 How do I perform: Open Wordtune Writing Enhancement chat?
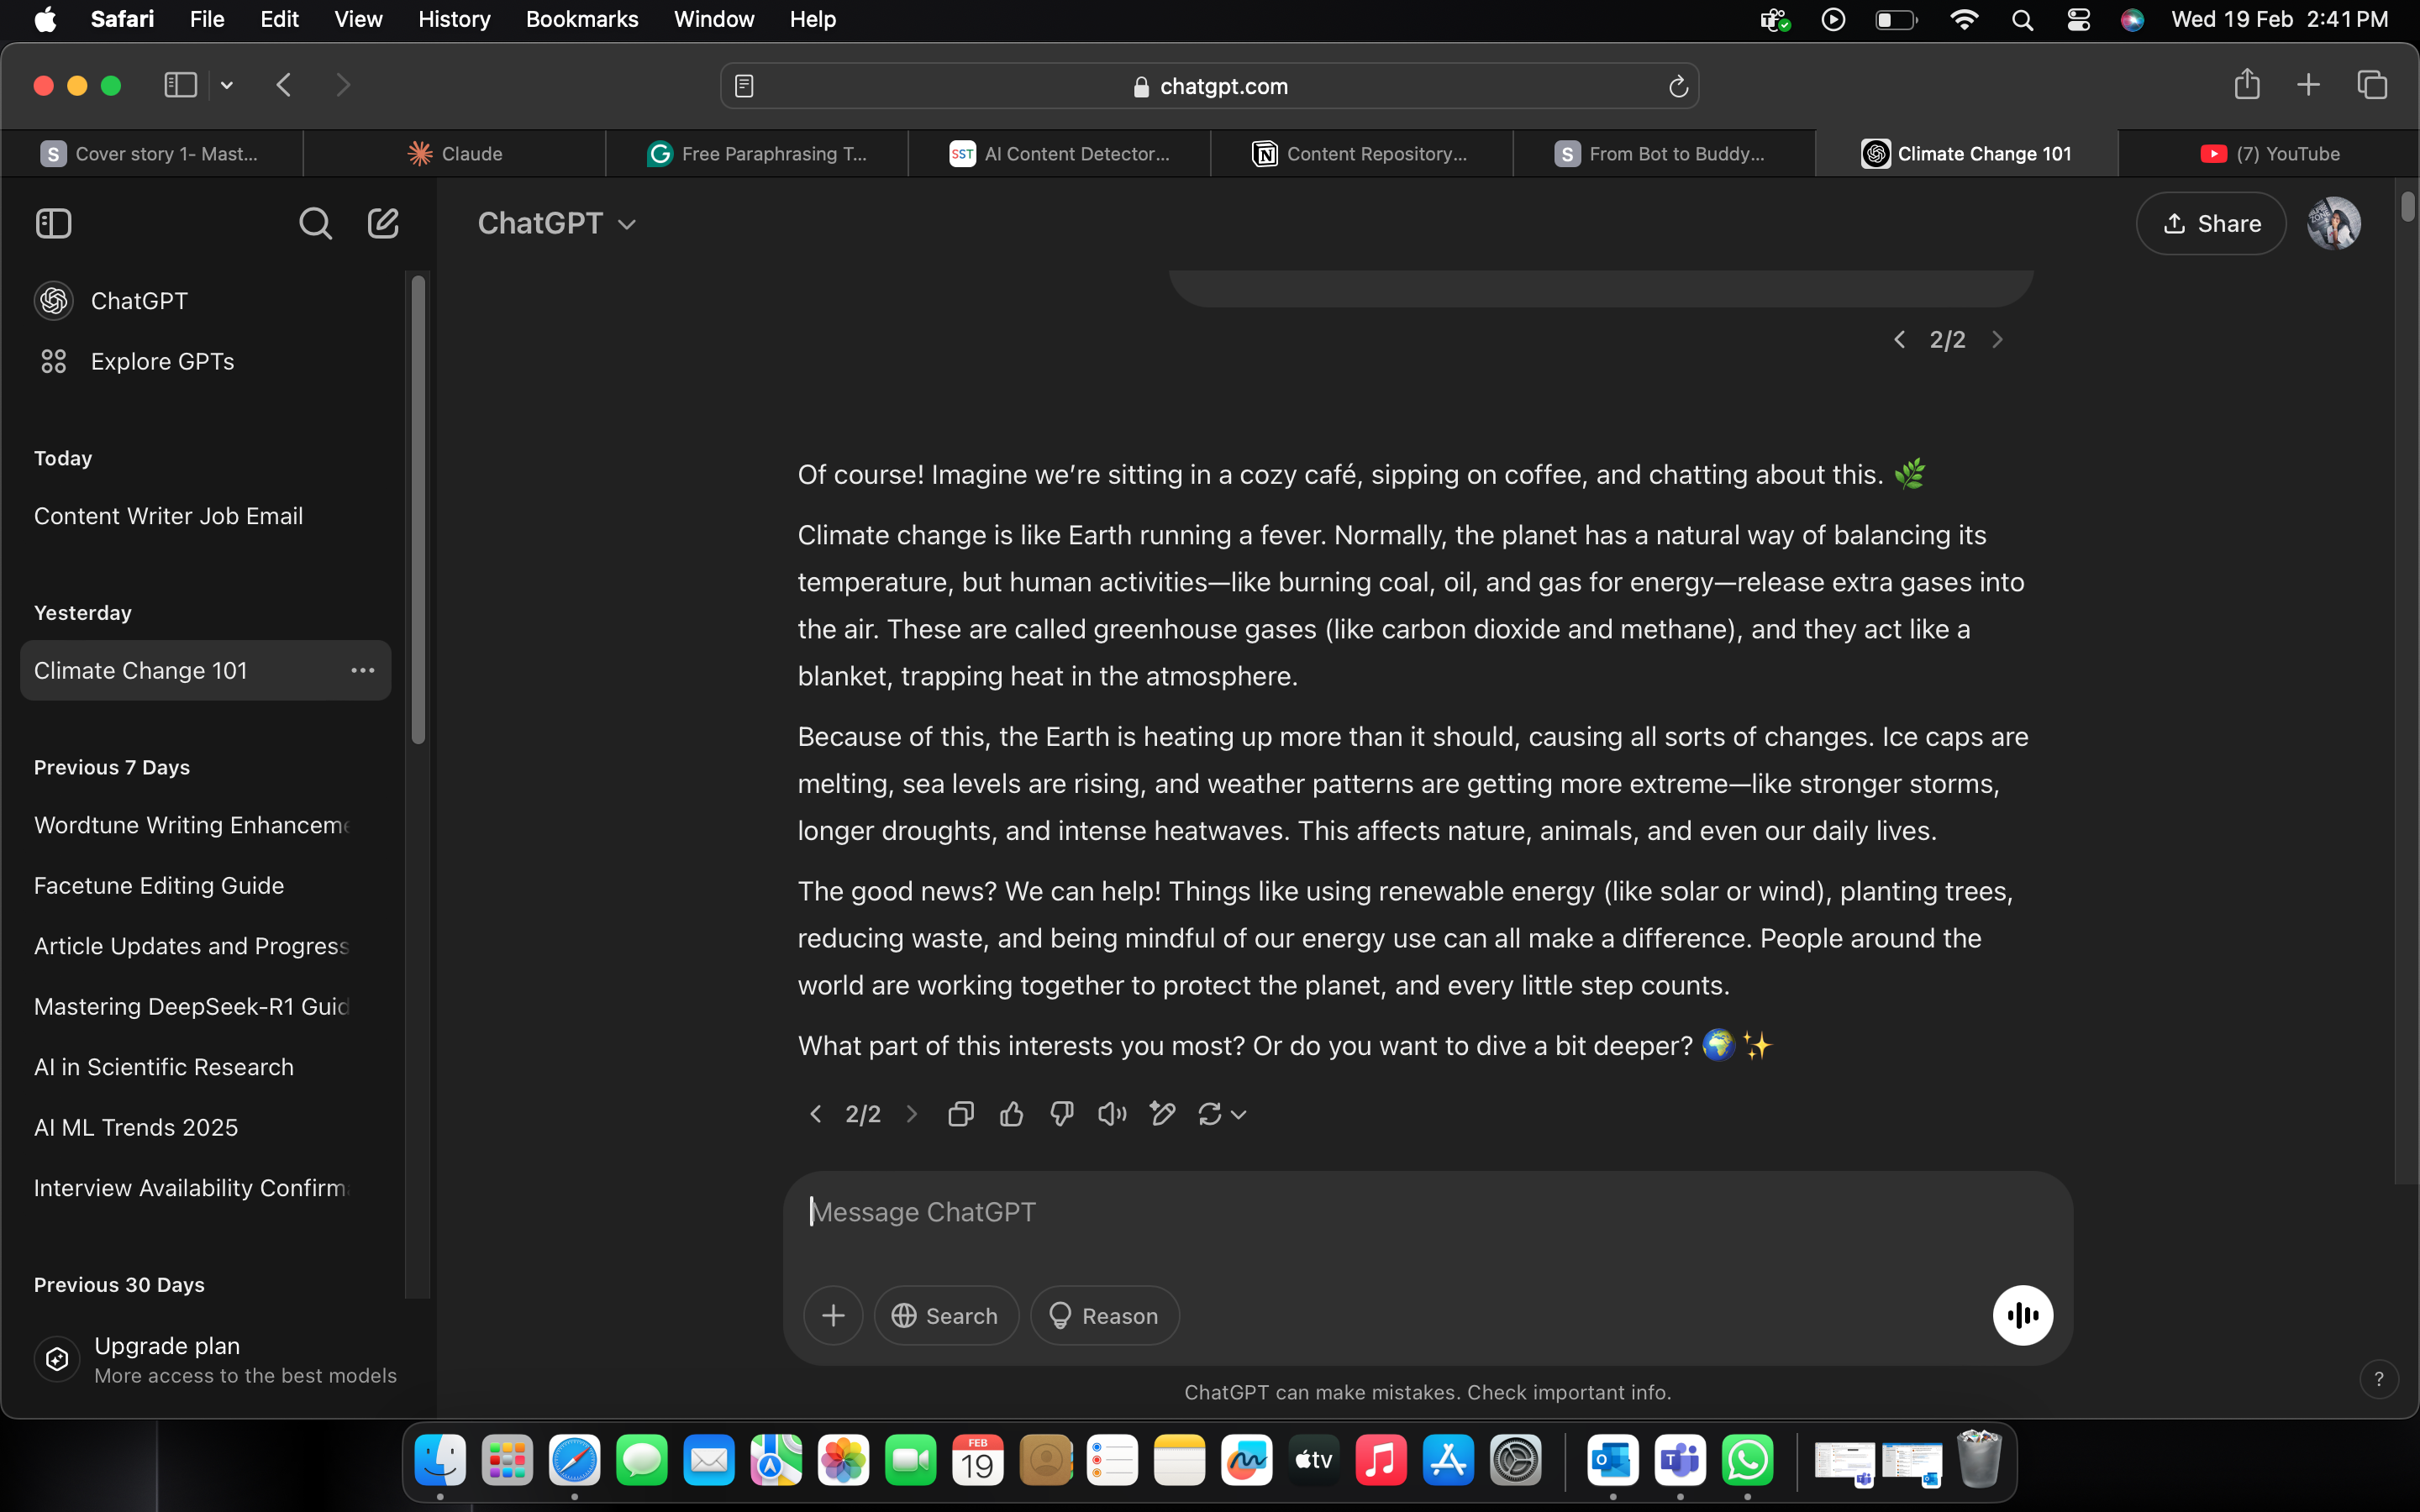point(205,825)
